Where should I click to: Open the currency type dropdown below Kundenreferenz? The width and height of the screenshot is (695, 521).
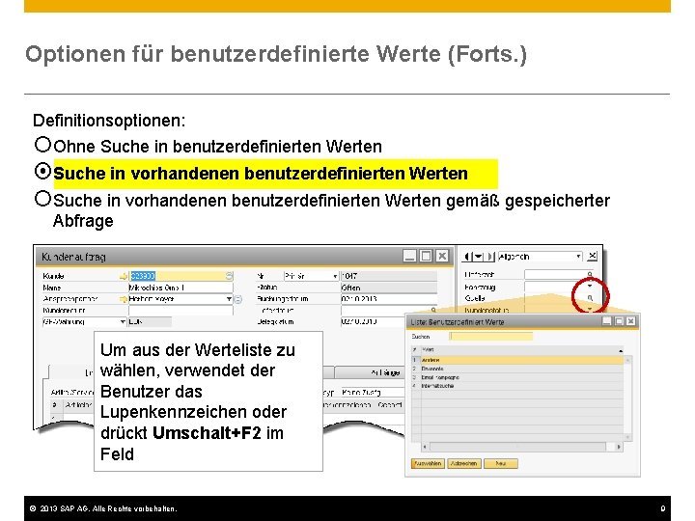click(123, 321)
